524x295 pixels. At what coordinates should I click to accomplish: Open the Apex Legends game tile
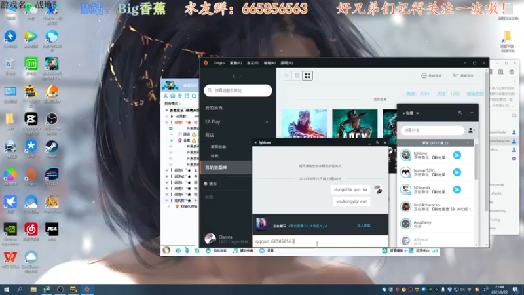click(x=355, y=124)
